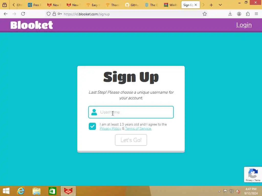Open the account profile icon
Viewport: 262px width, 196px height.
tap(239, 14)
